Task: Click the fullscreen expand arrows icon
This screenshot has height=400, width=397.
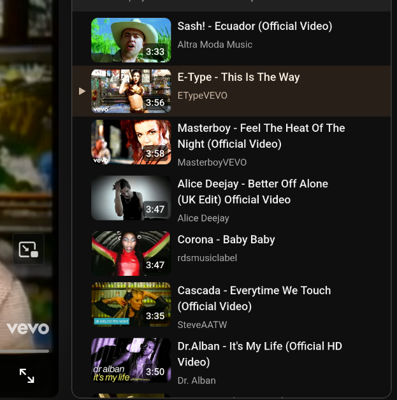Action: pyautogui.click(x=27, y=376)
